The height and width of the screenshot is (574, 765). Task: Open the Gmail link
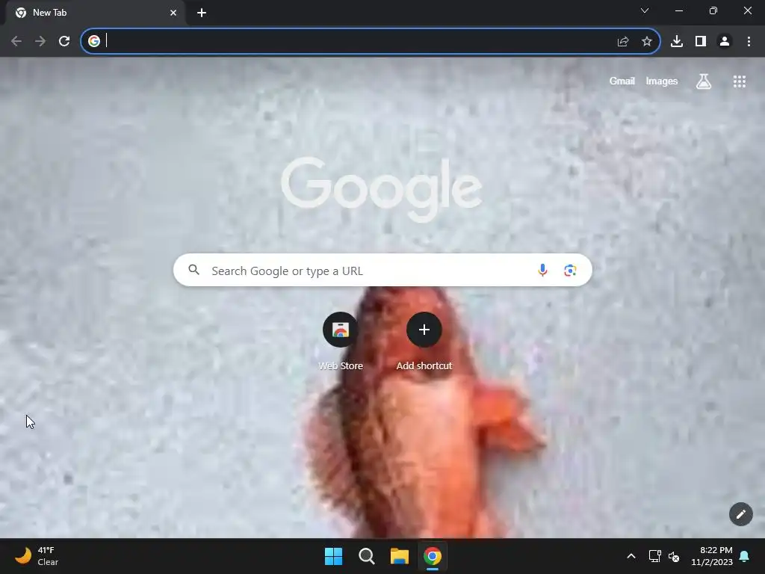622,81
